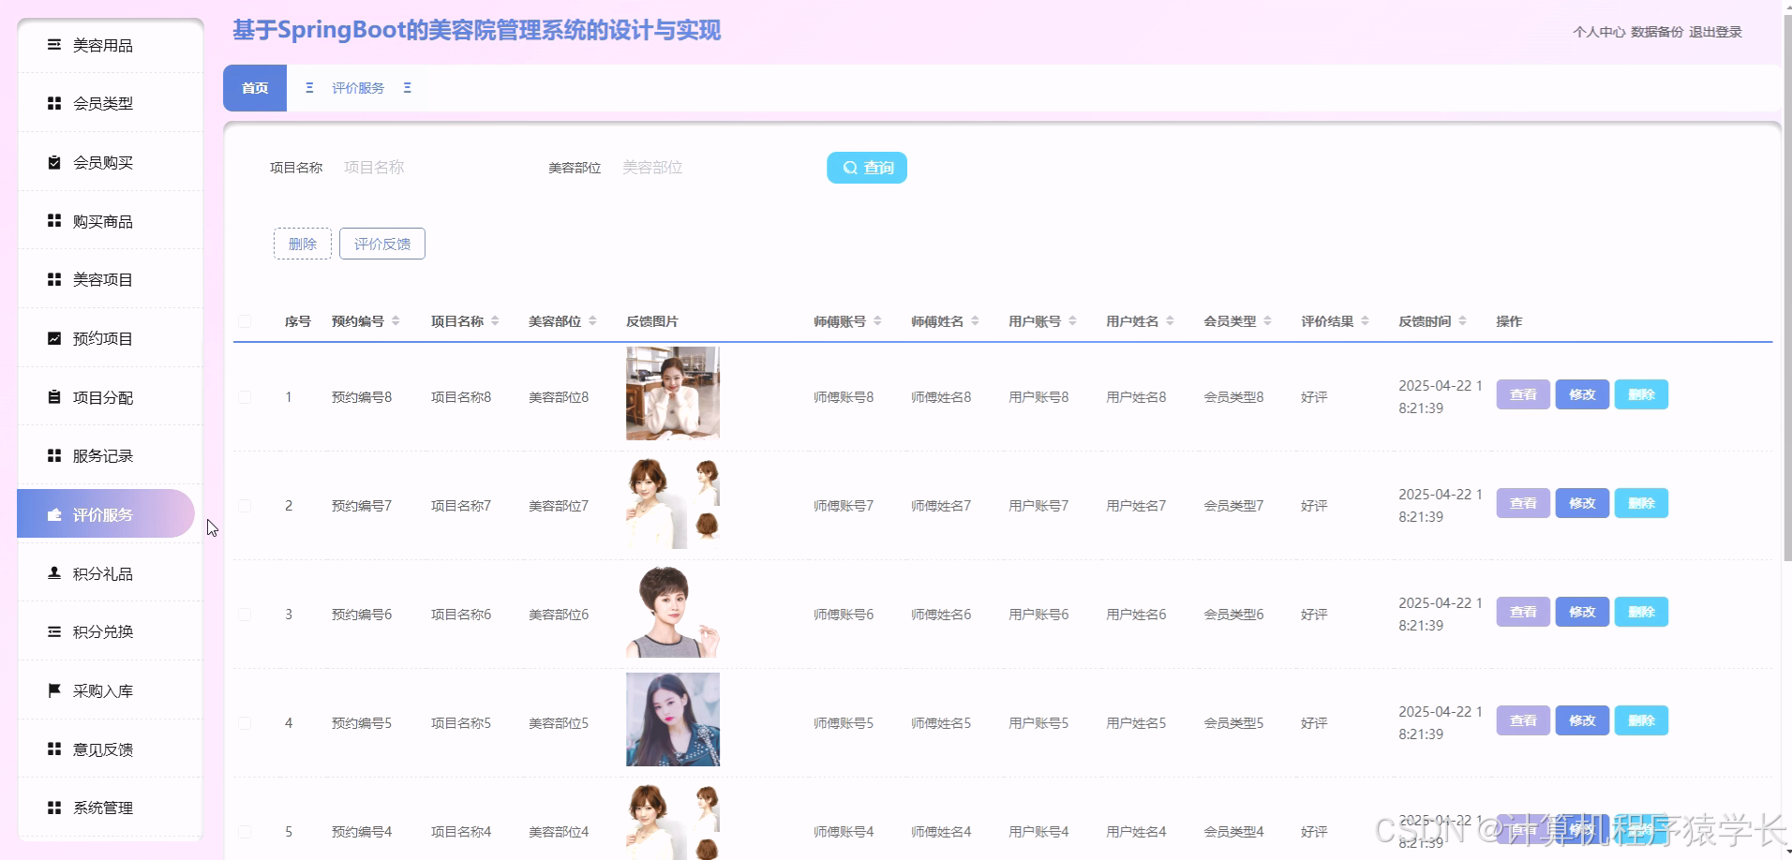Sort by 用户账号 with its arrows
This screenshot has height=860, width=1792.
(x=1072, y=321)
